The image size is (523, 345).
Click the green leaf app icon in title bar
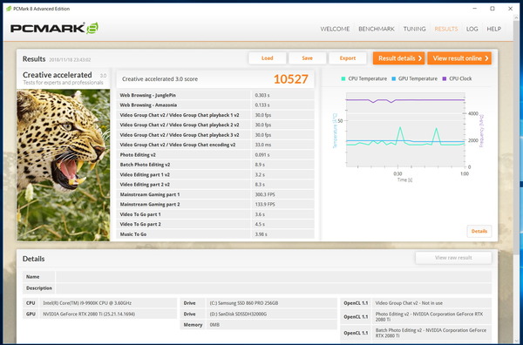point(9,9)
